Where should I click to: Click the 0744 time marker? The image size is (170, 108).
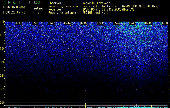(x=67, y=23)
